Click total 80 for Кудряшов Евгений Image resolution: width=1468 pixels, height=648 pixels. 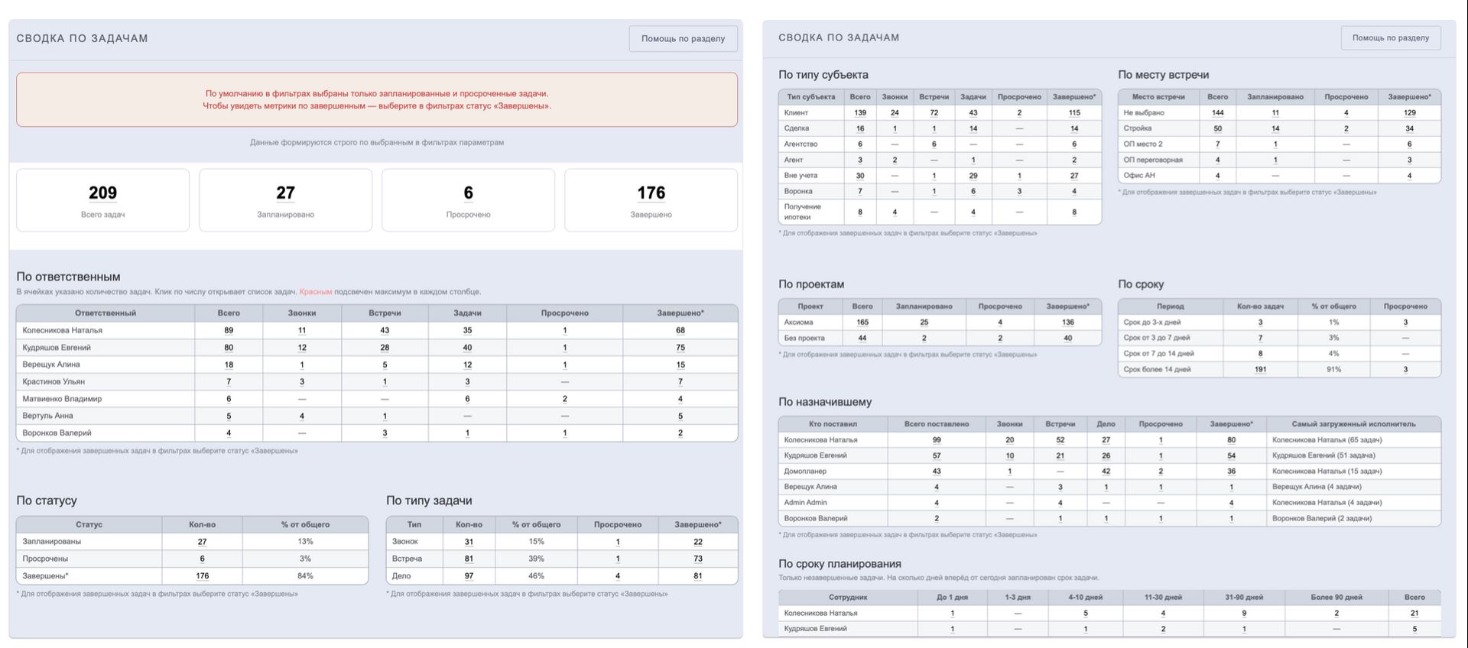click(x=229, y=348)
